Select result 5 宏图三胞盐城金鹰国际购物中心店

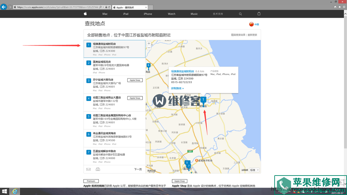[114, 120]
